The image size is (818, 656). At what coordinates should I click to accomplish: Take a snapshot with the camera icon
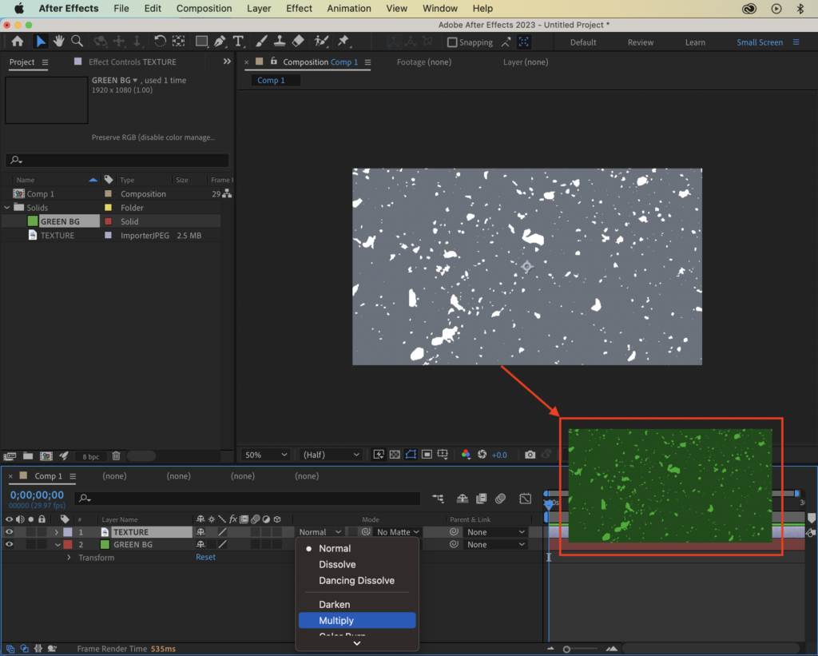click(x=529, y=454)
